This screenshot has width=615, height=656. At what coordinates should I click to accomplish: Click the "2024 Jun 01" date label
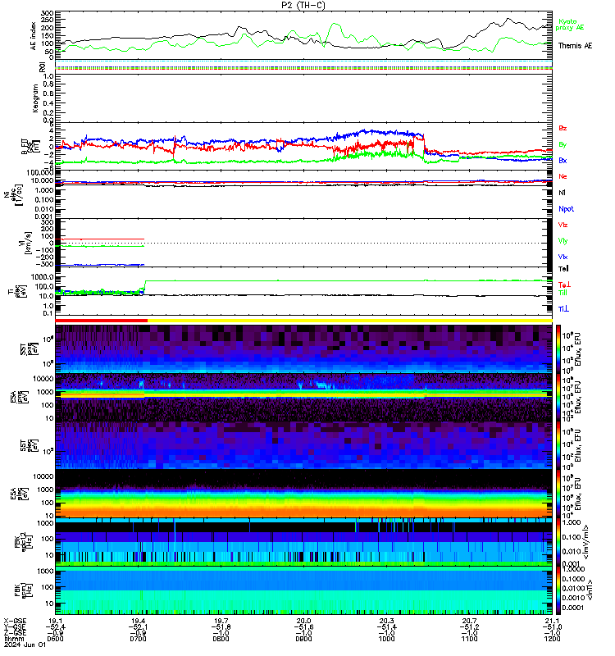pyautogui.click(x=25, y=645)
